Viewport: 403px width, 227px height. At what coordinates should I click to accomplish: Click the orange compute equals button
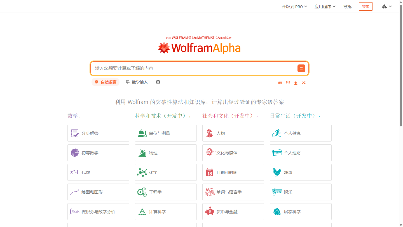pos(301,68)
